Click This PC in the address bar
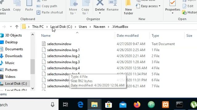The height and width of the screenshot is (110, 197). pyautogui.click(x=38, y=27)
